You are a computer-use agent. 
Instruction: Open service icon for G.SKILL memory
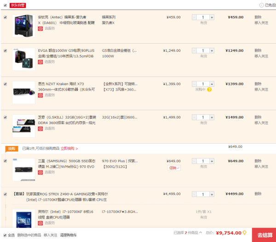(x=40, y=129)
